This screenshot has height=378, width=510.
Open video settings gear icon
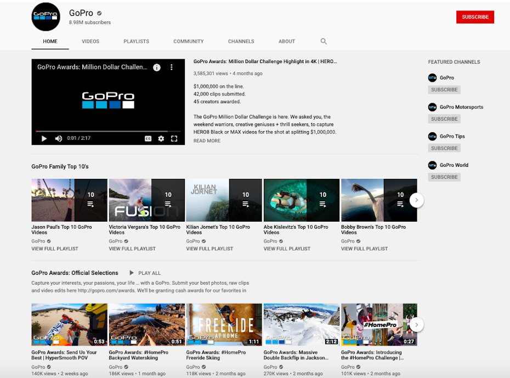point(161,139)
